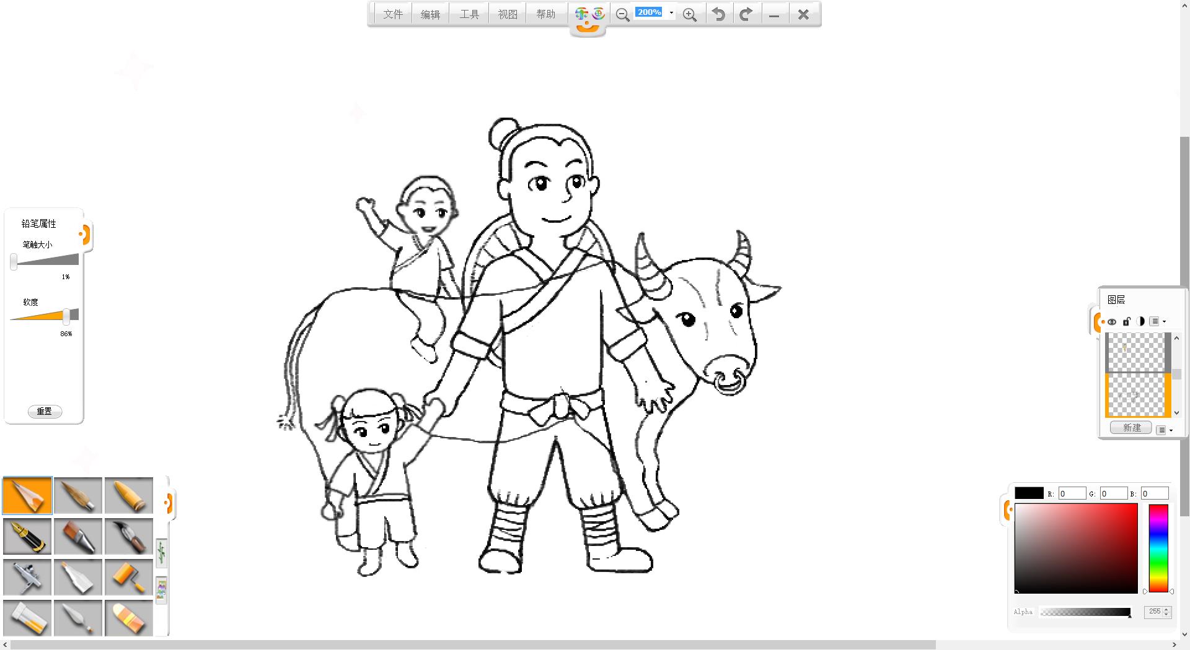Open layer options menu beside contrast icon

(1157, 321)
